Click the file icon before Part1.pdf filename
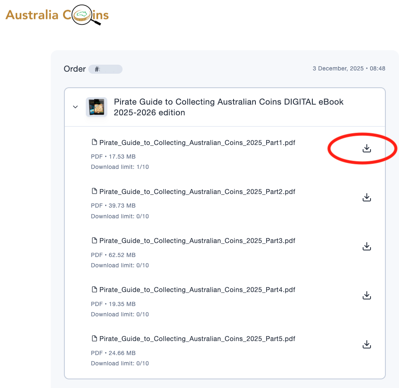 click(x=94, y=142)
